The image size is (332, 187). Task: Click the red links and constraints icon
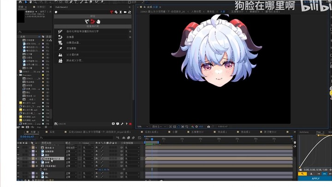[x=93, y=21]
